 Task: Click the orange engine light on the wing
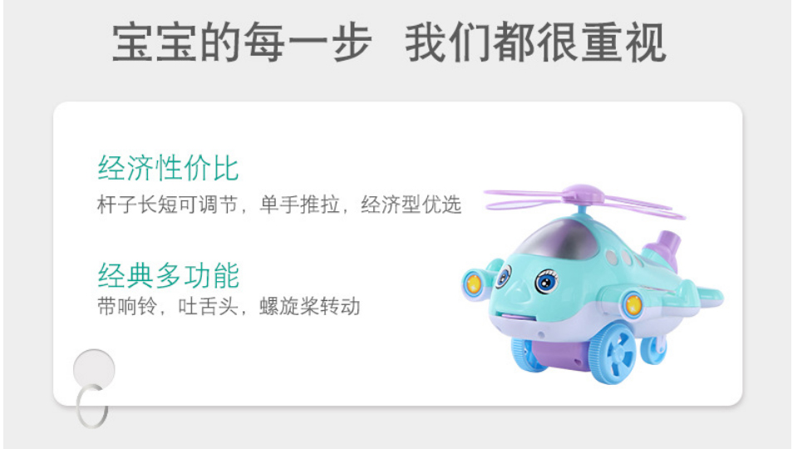pyautogui.click(x=633, y=305)
